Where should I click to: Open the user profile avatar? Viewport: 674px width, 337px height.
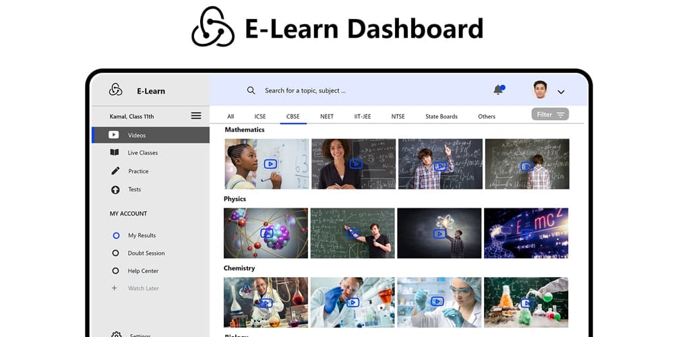click(x=540, y=90)
